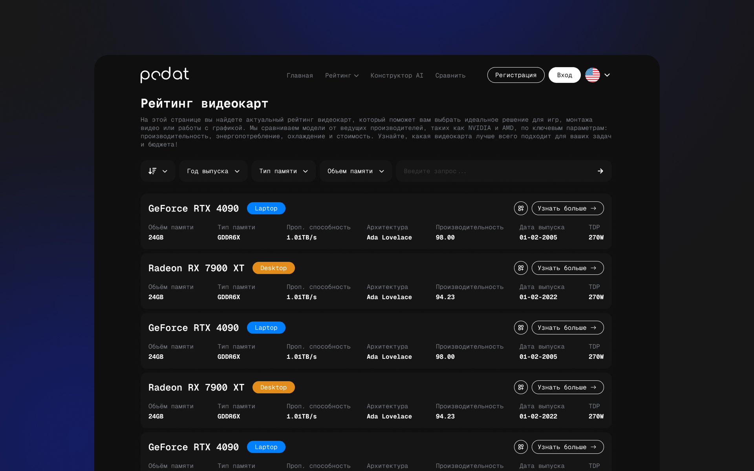Screen dimensions: 754x471
Task: Click the Регистрация button
Action: point(516,75)
